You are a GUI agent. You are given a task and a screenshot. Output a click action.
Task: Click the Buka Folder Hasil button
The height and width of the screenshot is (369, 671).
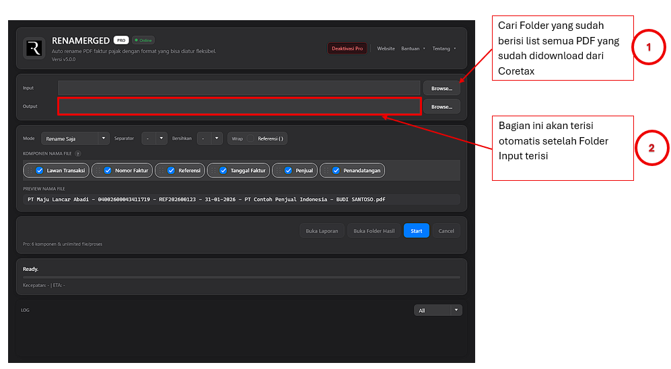(x=374, y=231)
